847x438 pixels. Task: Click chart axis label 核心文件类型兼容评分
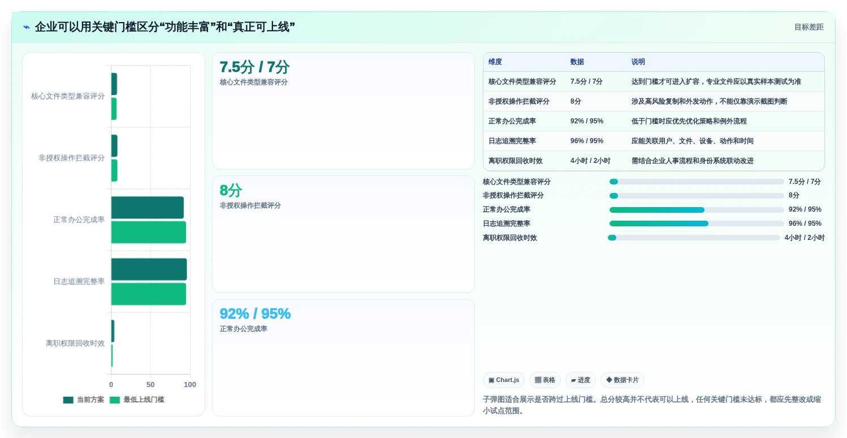[x=68, y=97]
